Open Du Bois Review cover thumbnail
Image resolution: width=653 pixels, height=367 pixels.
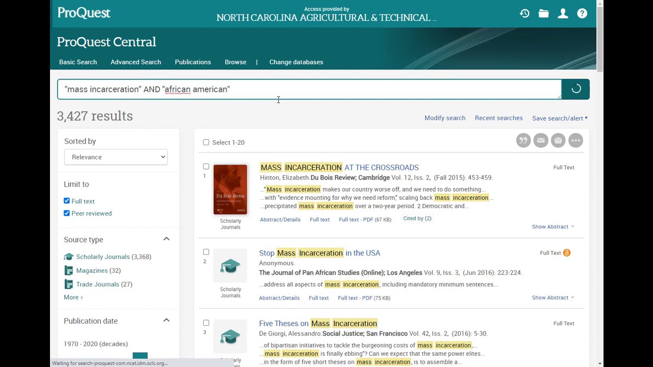point(230,190)
